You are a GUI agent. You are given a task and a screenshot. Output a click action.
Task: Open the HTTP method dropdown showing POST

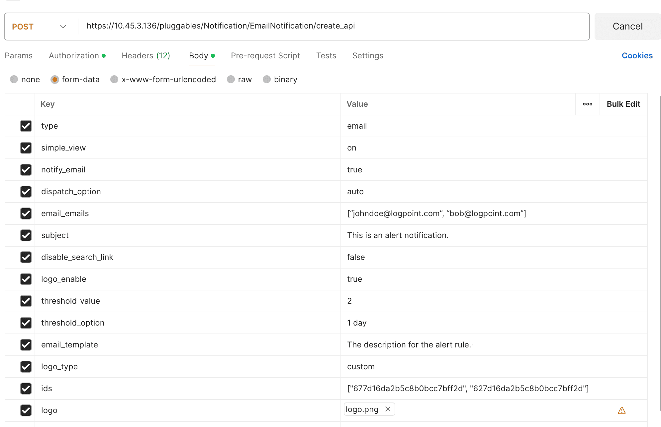[x=40, y=27]
